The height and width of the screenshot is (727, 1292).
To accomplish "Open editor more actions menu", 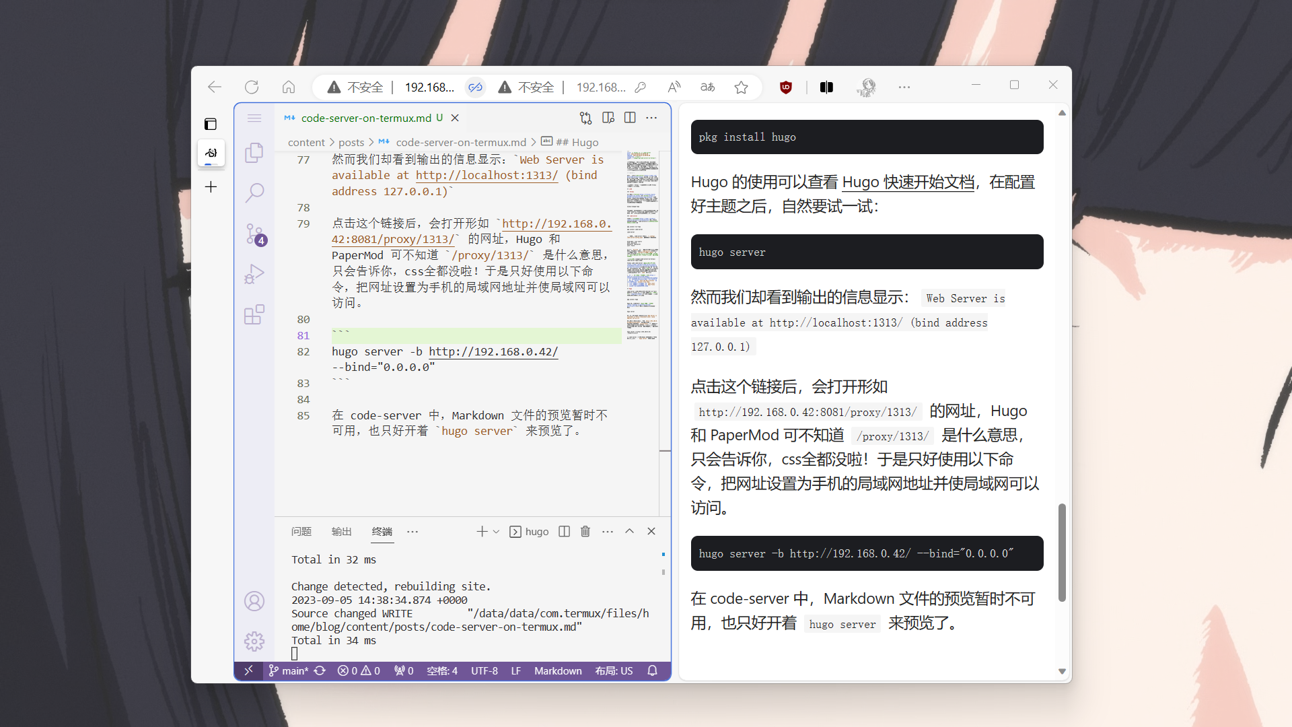I will pyautogui.click(x=651, y=118).
